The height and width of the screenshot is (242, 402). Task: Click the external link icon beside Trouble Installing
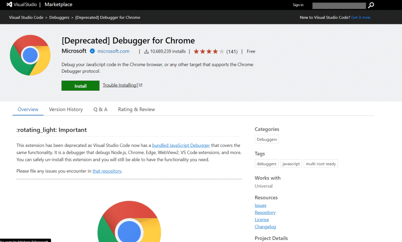tap(141, 85)
